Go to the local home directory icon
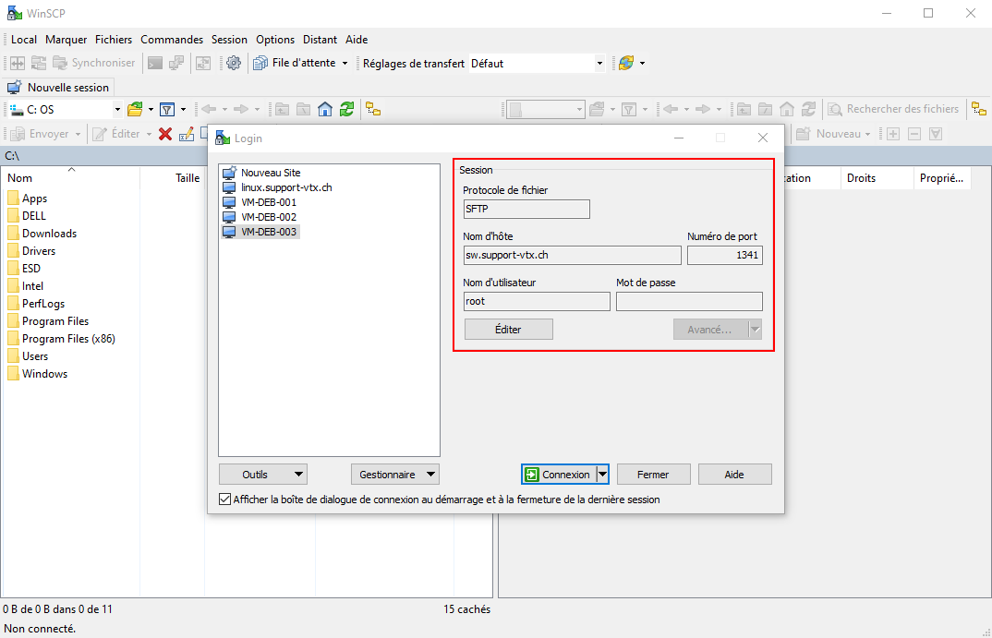The image size is (992, 638). [325, 109]
